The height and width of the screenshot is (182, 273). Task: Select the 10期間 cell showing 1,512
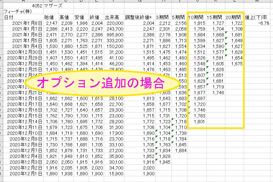pyautogui.click(x=197, y=52)
